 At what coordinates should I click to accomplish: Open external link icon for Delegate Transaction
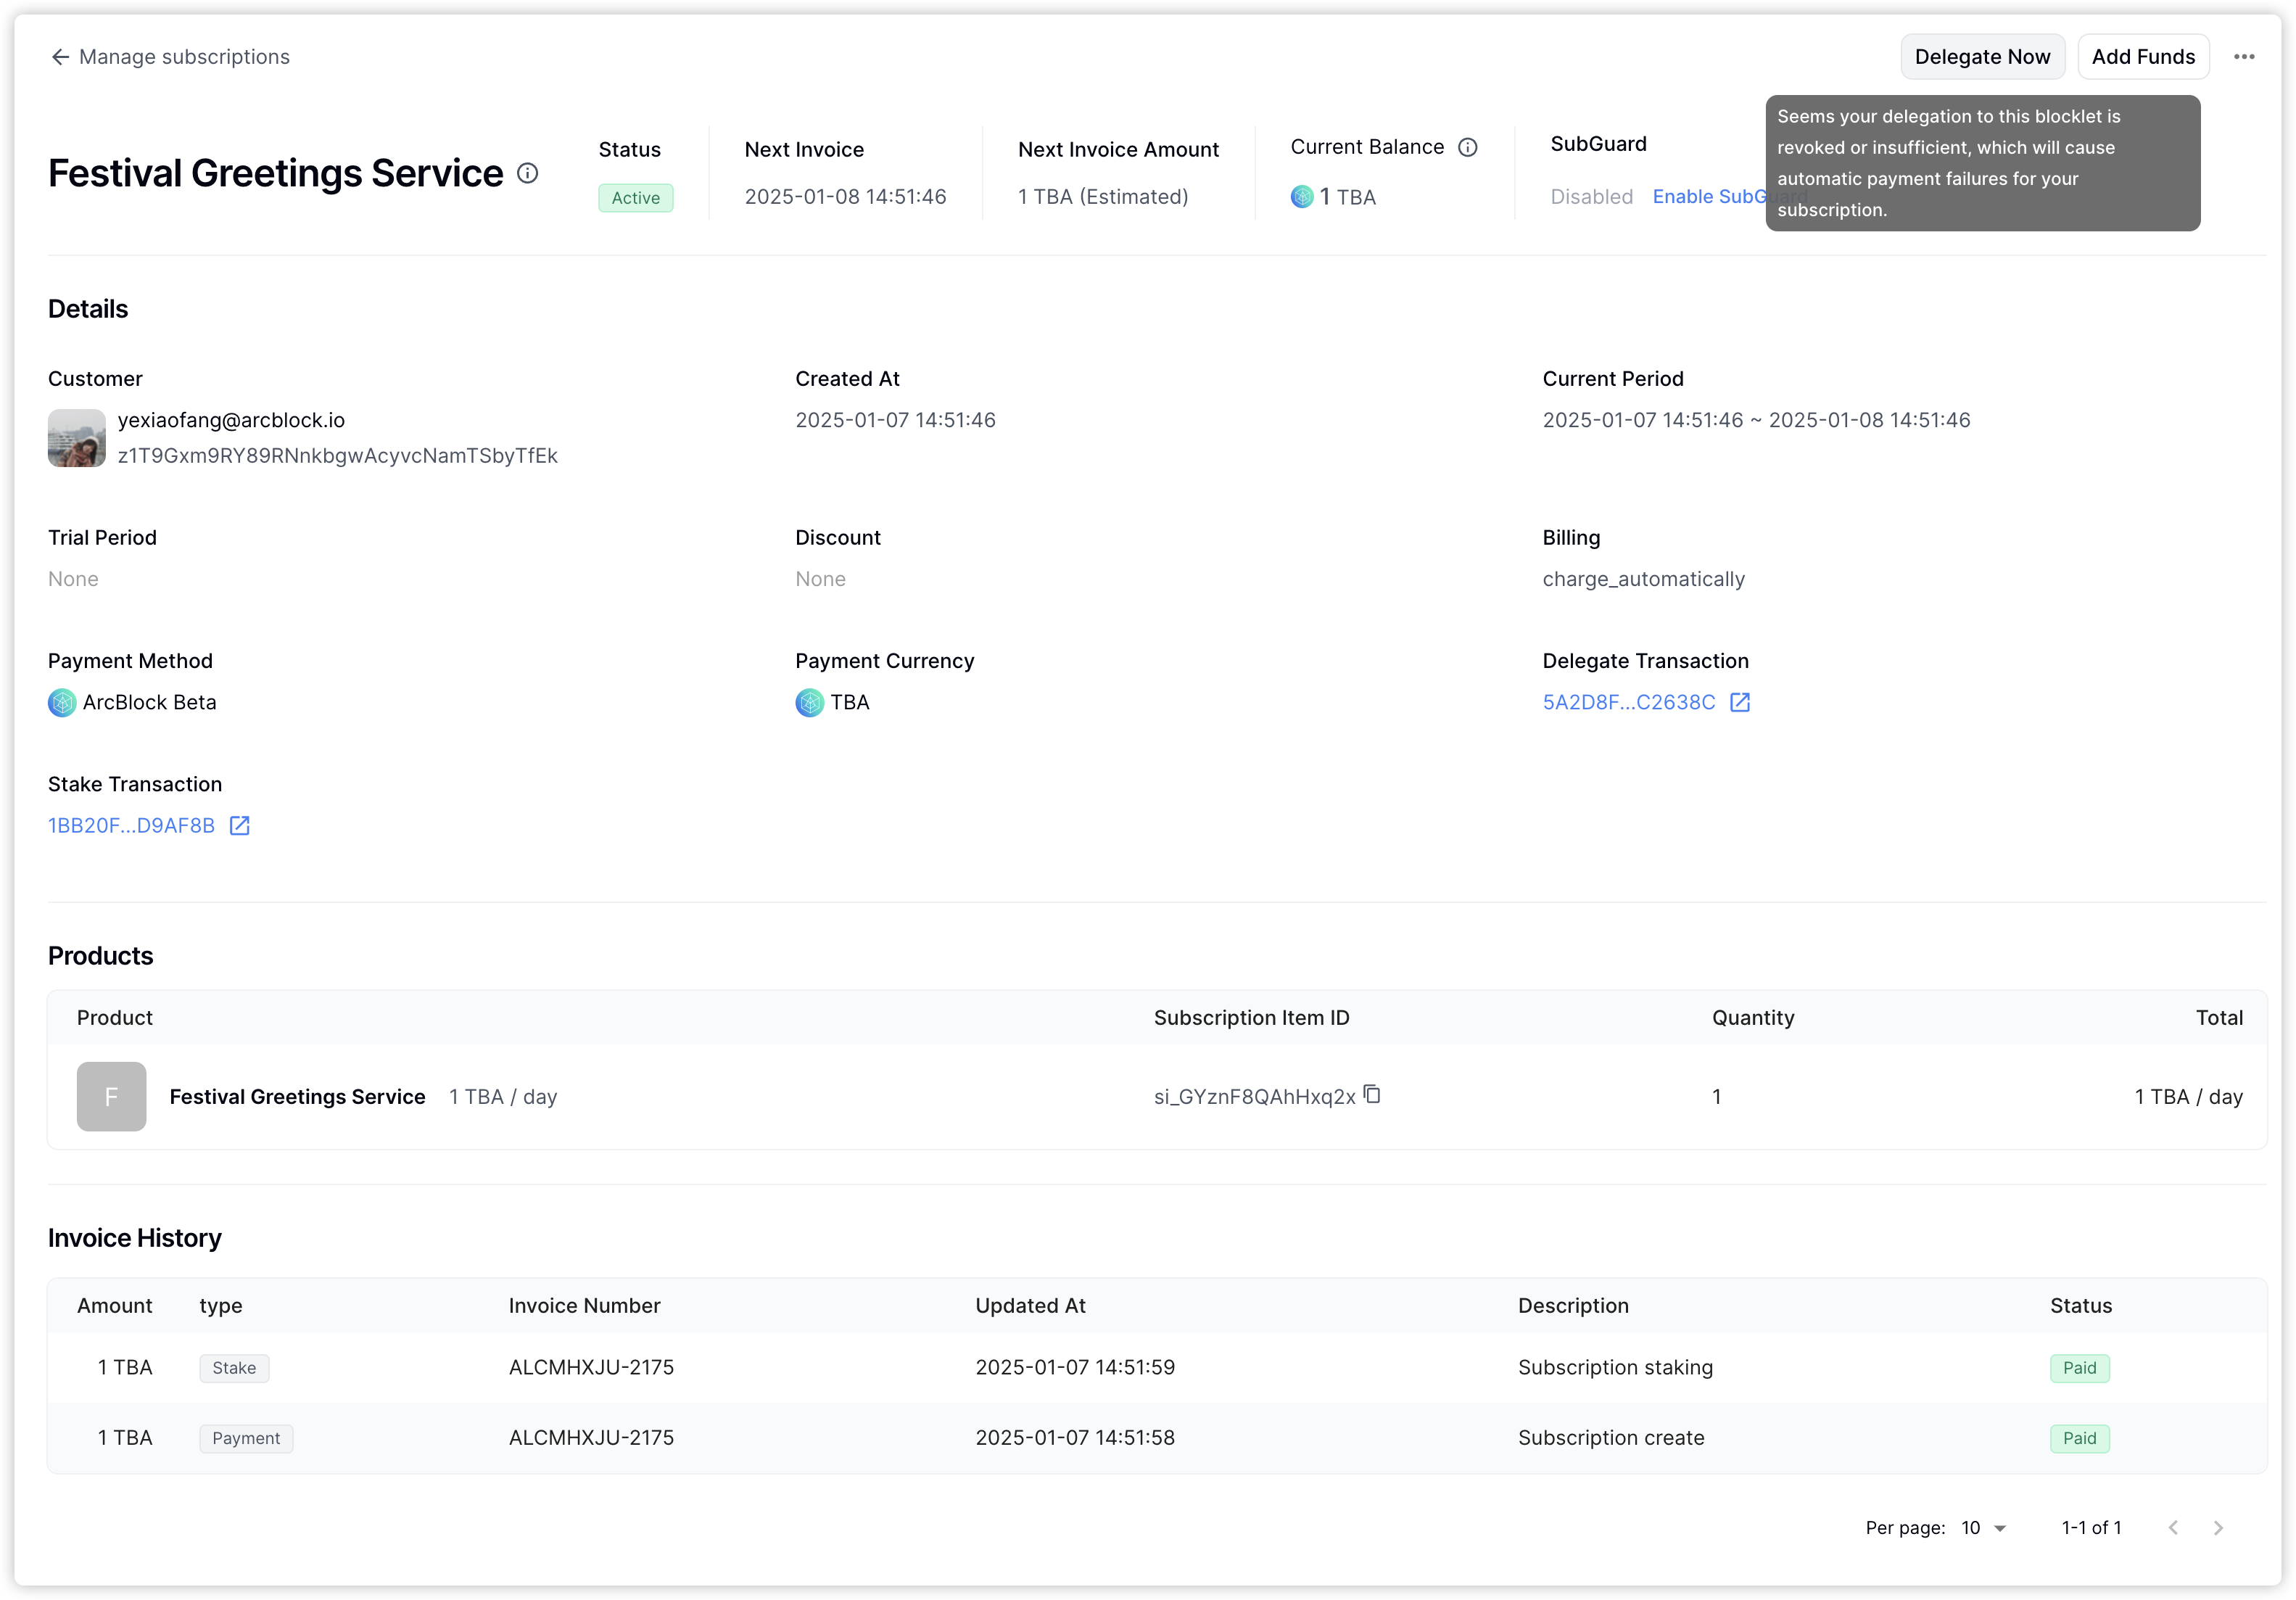coord(1740,702)
